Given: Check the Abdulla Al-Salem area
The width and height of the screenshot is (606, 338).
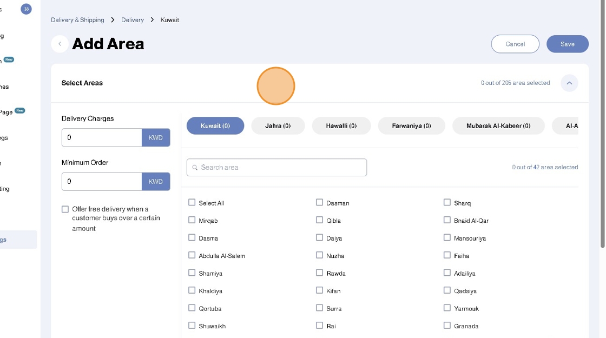Looking at the screenshot, I should (x=192, y=255).
